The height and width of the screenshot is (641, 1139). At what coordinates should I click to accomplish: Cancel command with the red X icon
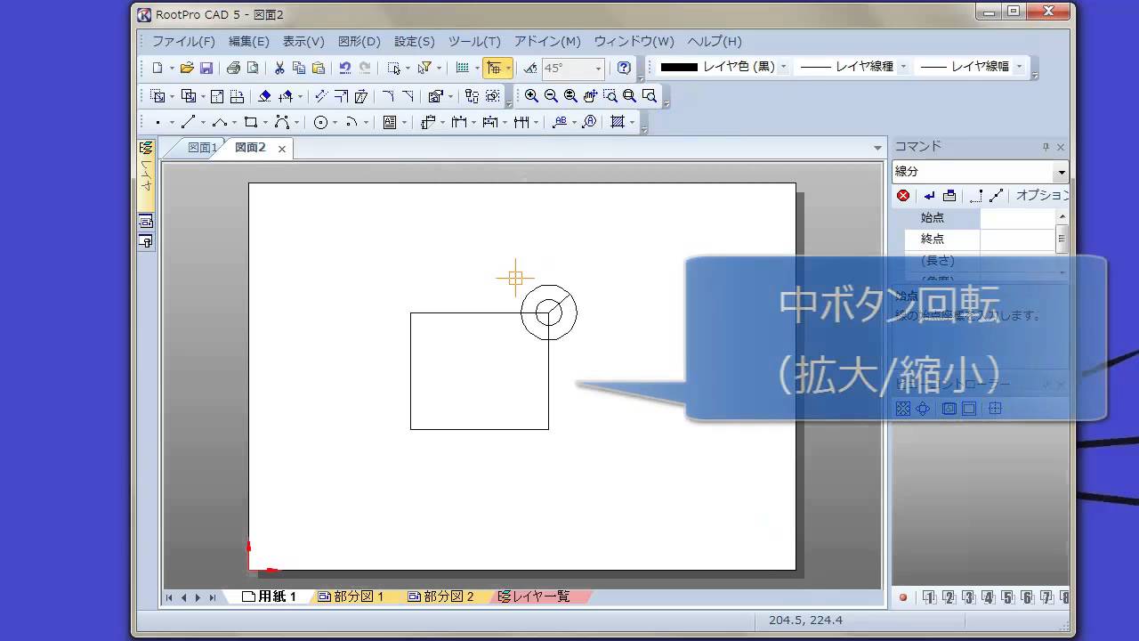903,196
